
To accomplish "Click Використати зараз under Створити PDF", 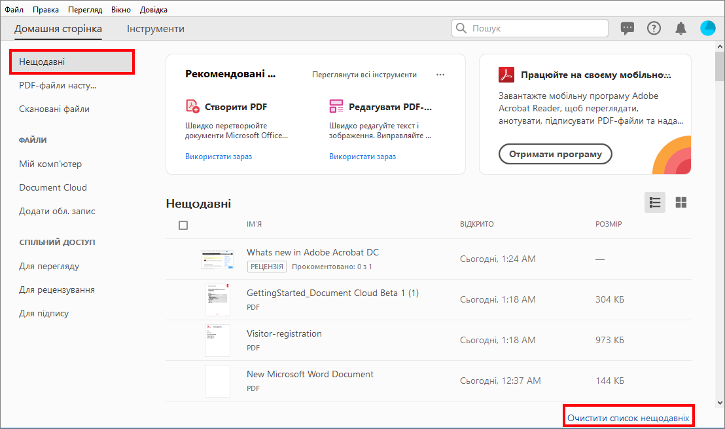I will (x=219, y=157).
